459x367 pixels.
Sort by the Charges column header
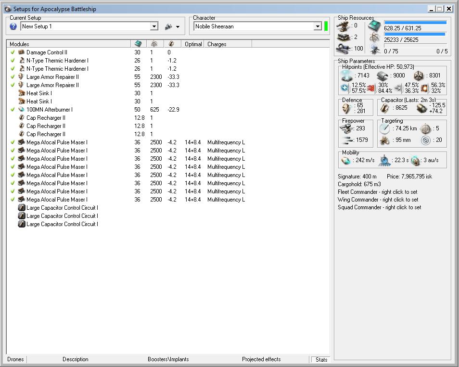[228, 44]
